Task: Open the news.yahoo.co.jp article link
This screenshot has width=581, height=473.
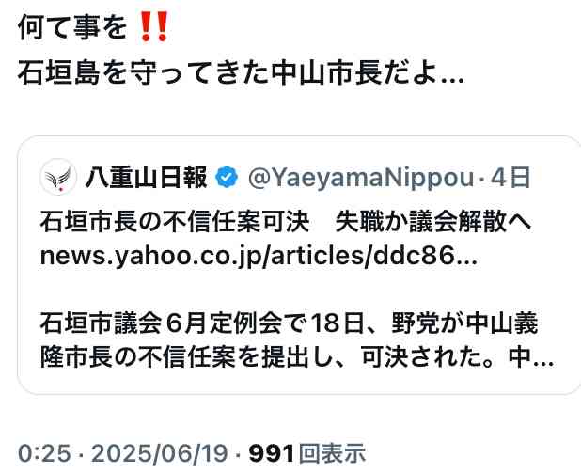Action: click(259, 256)
